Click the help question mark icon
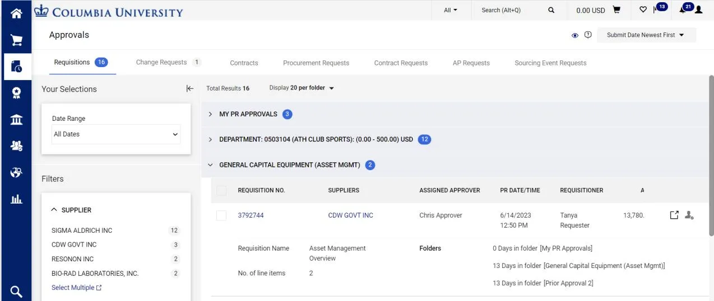 588,35
